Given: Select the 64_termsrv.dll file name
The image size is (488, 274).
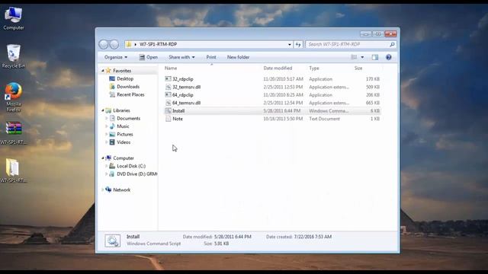Looking at the screenshot, I should (x=186, y=103).
